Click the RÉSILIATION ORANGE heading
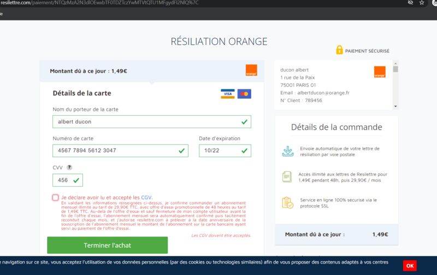437x275 pixels. [x=219, y=41]
